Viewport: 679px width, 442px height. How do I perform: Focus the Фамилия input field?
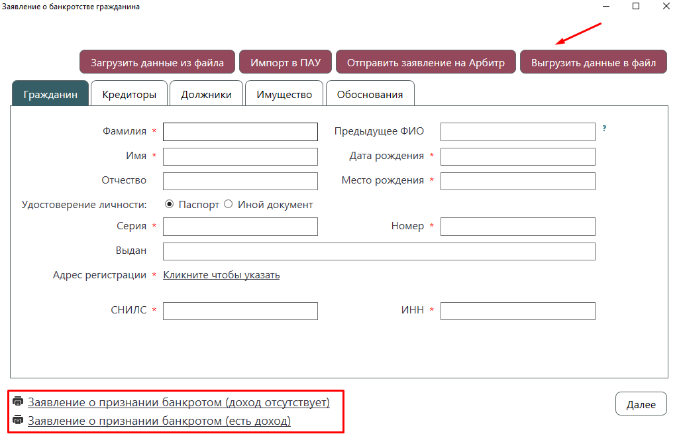(240, 132)
